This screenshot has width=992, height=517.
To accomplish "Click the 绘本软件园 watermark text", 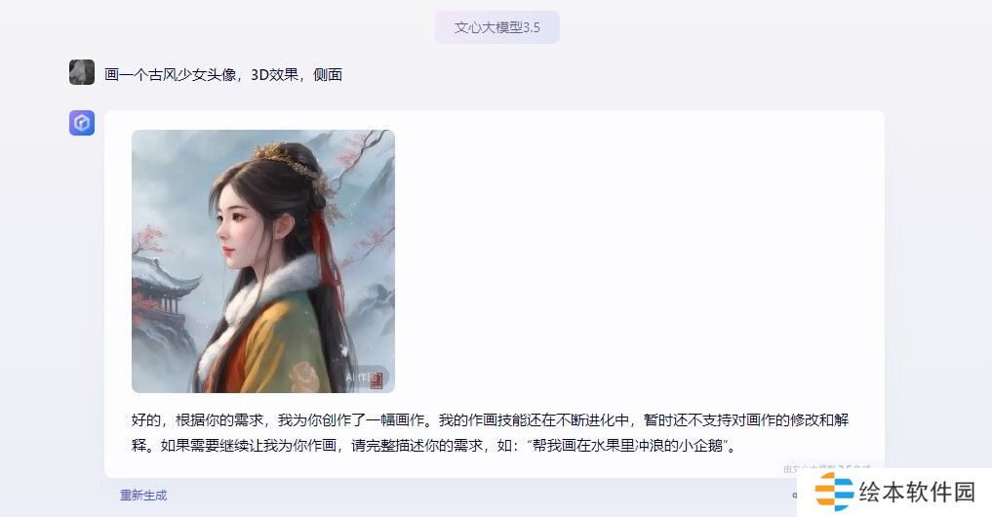I will click(x=917, y=492).
